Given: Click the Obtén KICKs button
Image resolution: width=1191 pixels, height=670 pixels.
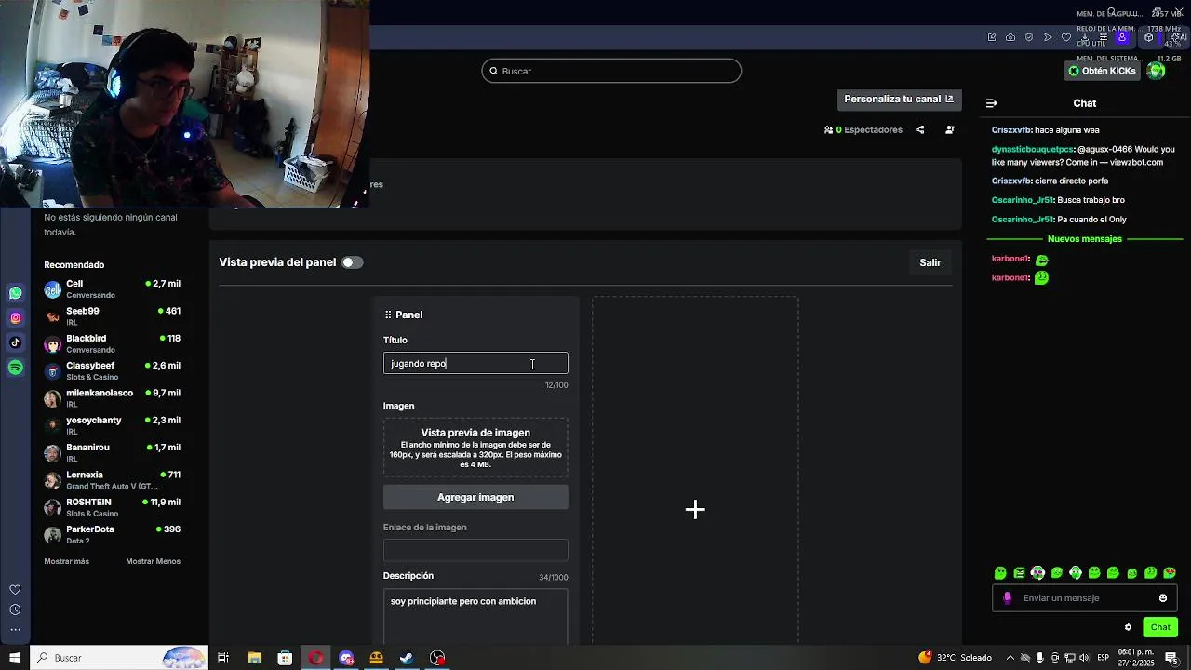Looking at the screenshot, I should point(1102,71).
